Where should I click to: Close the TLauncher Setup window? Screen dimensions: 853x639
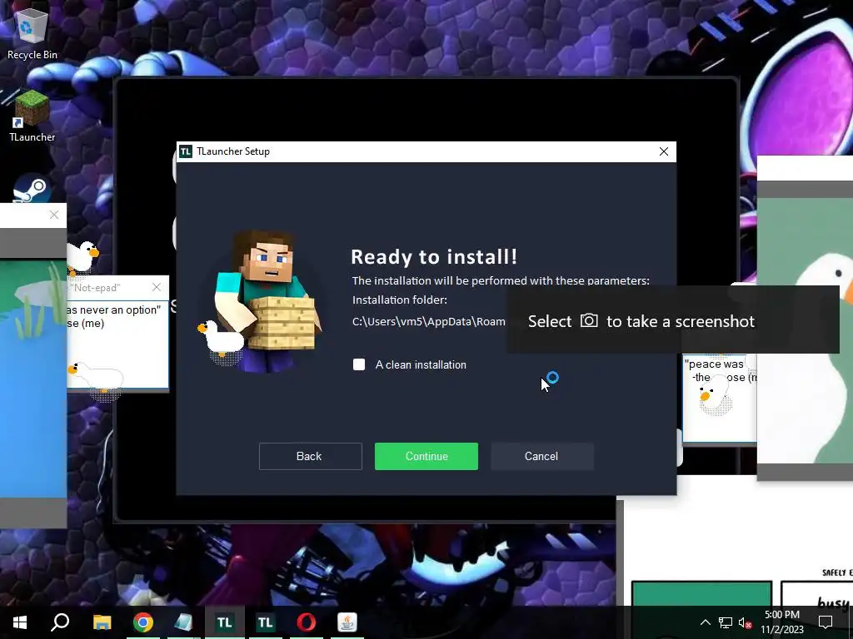coord(664,151)
